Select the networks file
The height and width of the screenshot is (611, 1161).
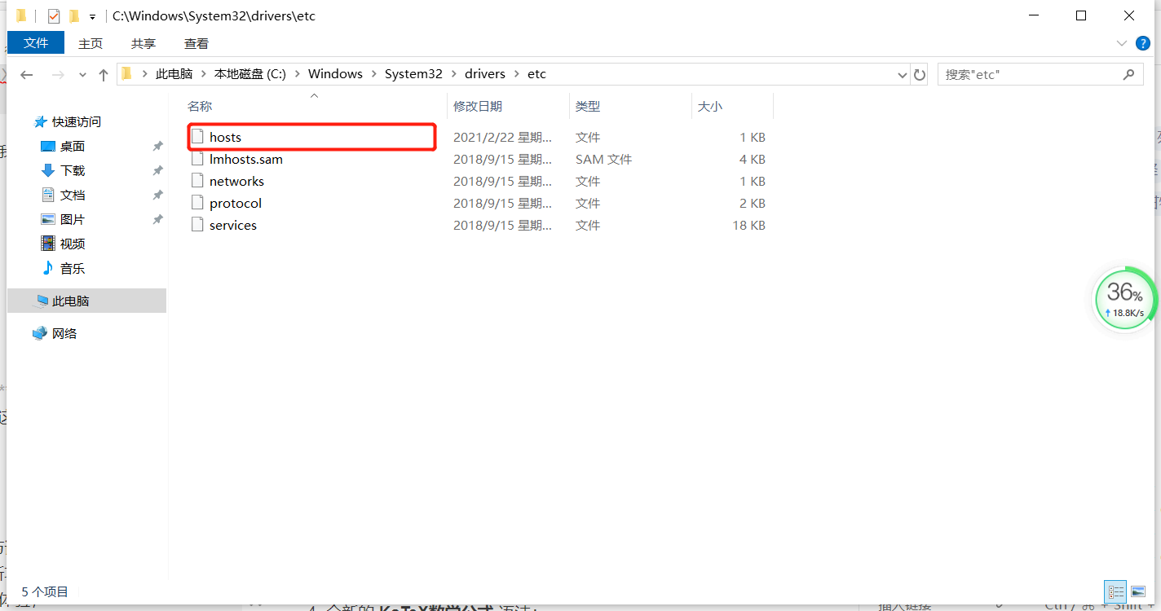[x=236, y=181]
